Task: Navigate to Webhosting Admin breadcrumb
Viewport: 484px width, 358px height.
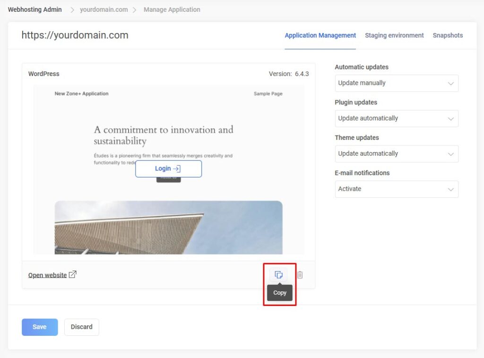Action: 35,9
